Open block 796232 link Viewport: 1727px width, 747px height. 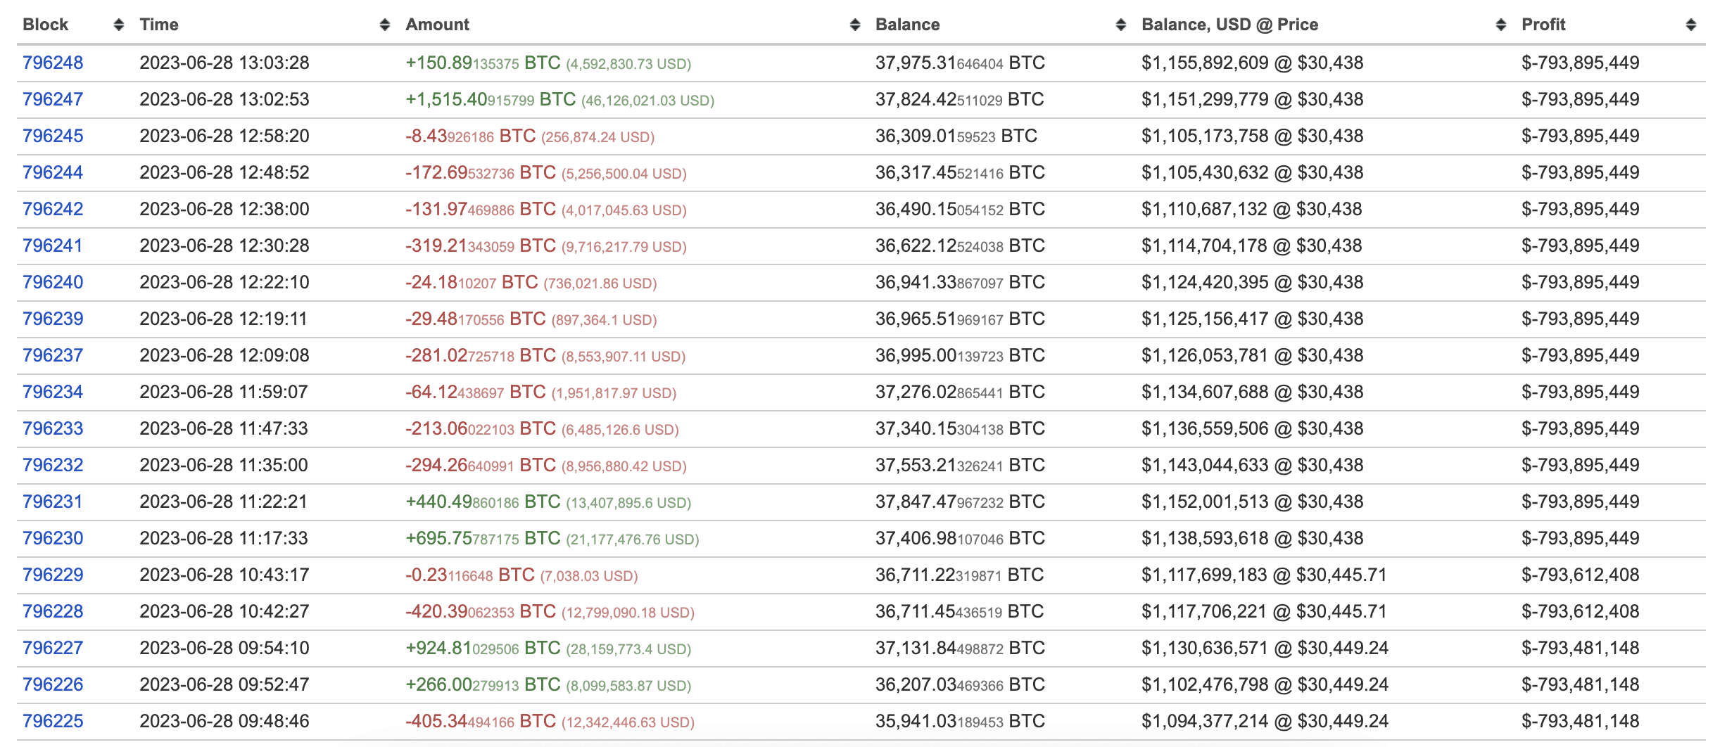click(53, 465)
